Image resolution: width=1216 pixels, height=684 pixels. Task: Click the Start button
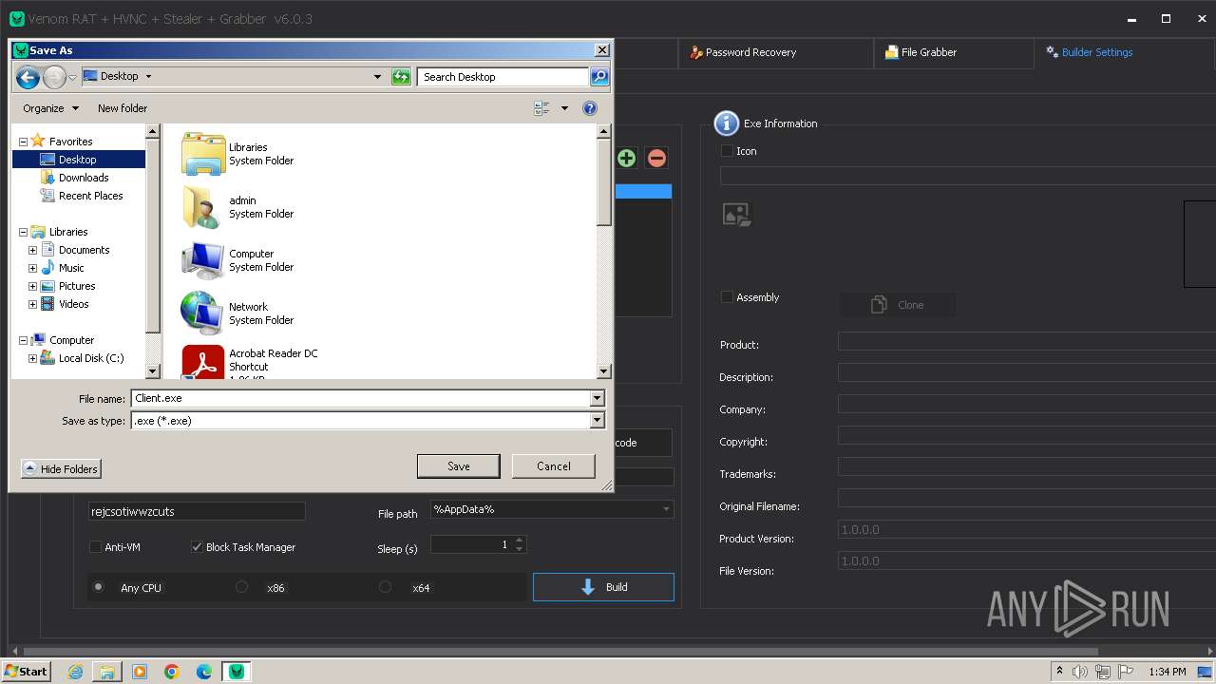tap(27, 672)
